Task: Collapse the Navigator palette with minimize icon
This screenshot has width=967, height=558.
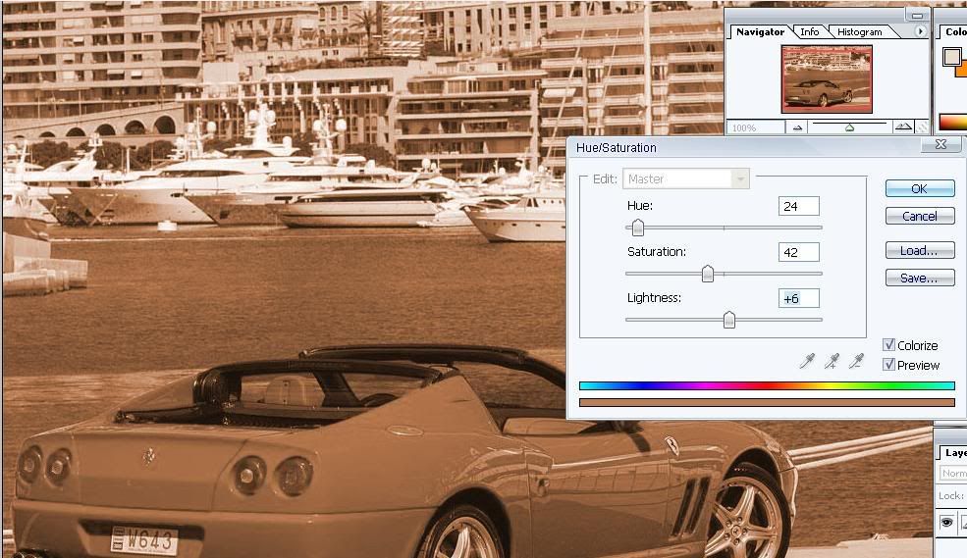Action: point(917,16)
